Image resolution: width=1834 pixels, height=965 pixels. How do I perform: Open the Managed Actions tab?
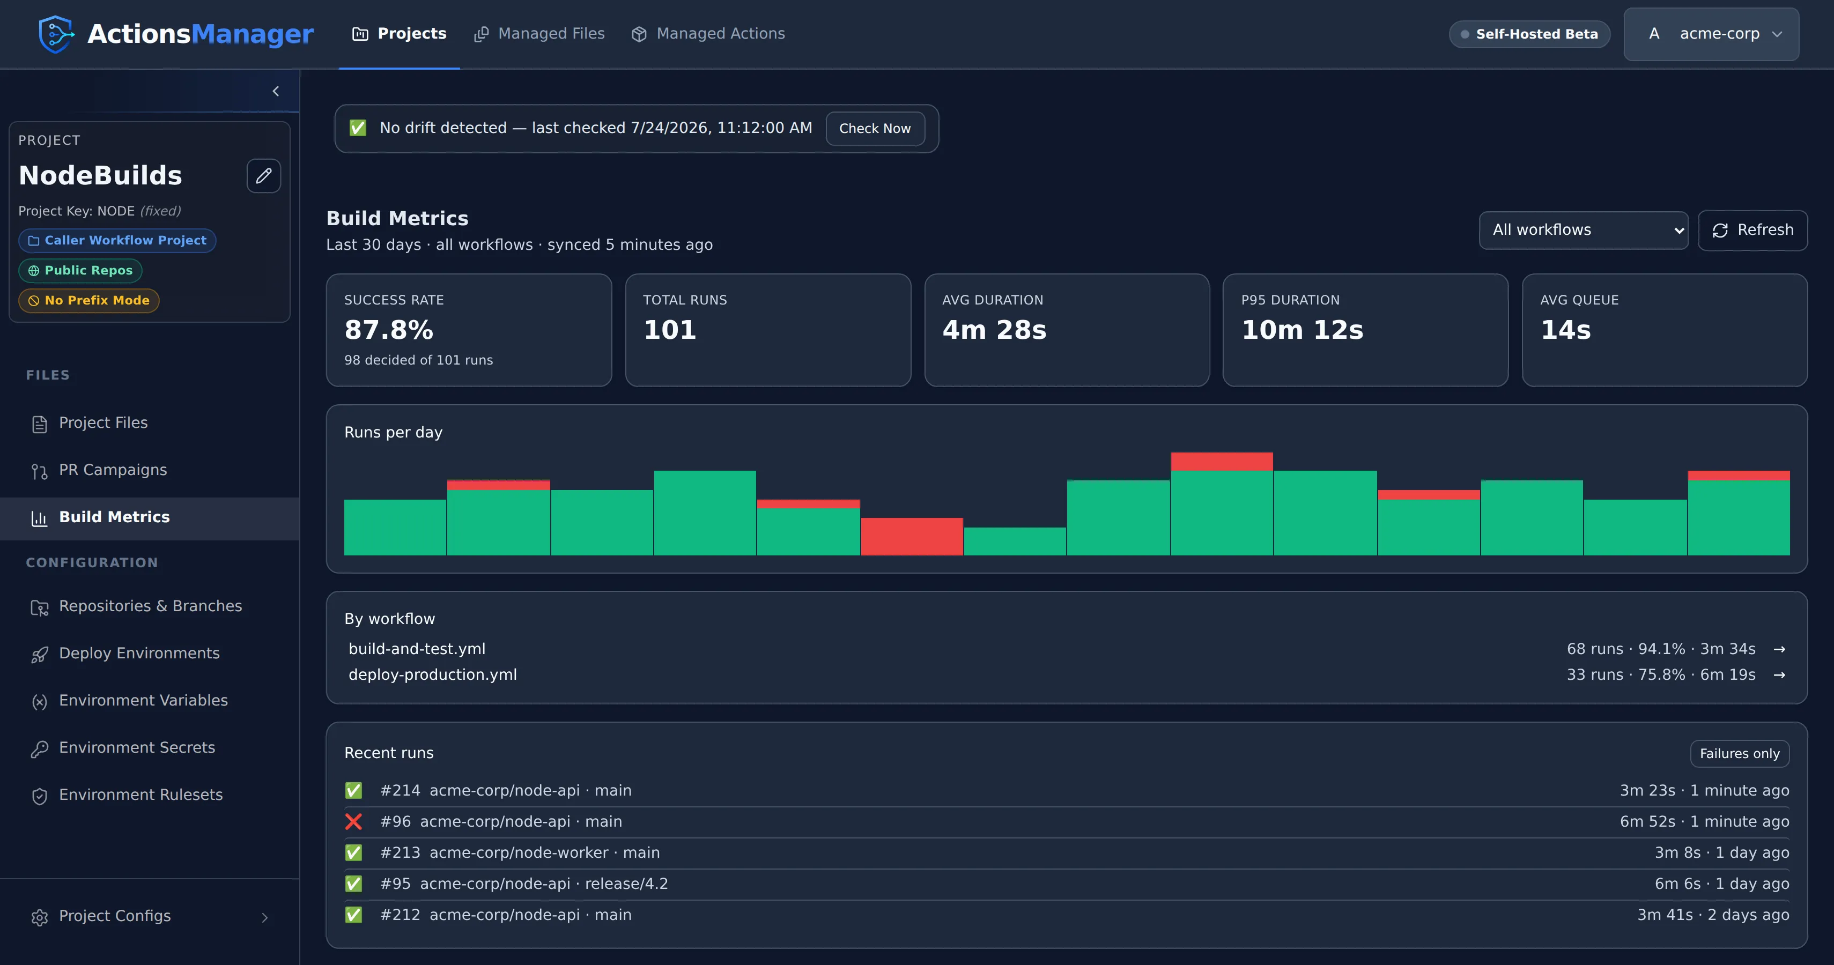click(x=708, y=33)
